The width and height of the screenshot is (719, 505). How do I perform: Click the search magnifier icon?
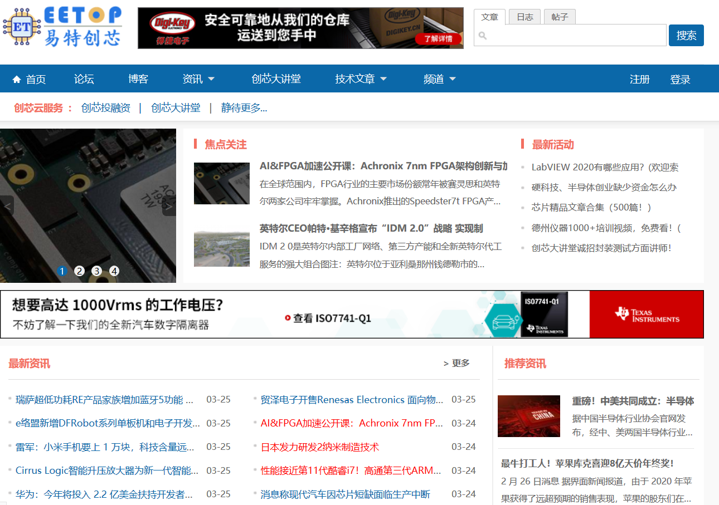tap(483, 36)
